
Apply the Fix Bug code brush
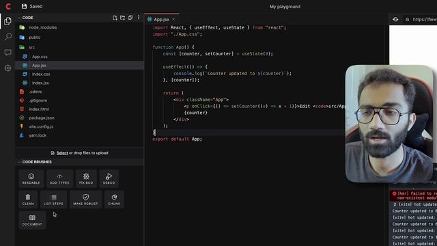[86, 178]
